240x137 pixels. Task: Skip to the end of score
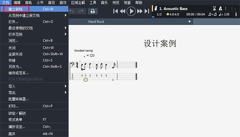[147, 11]
